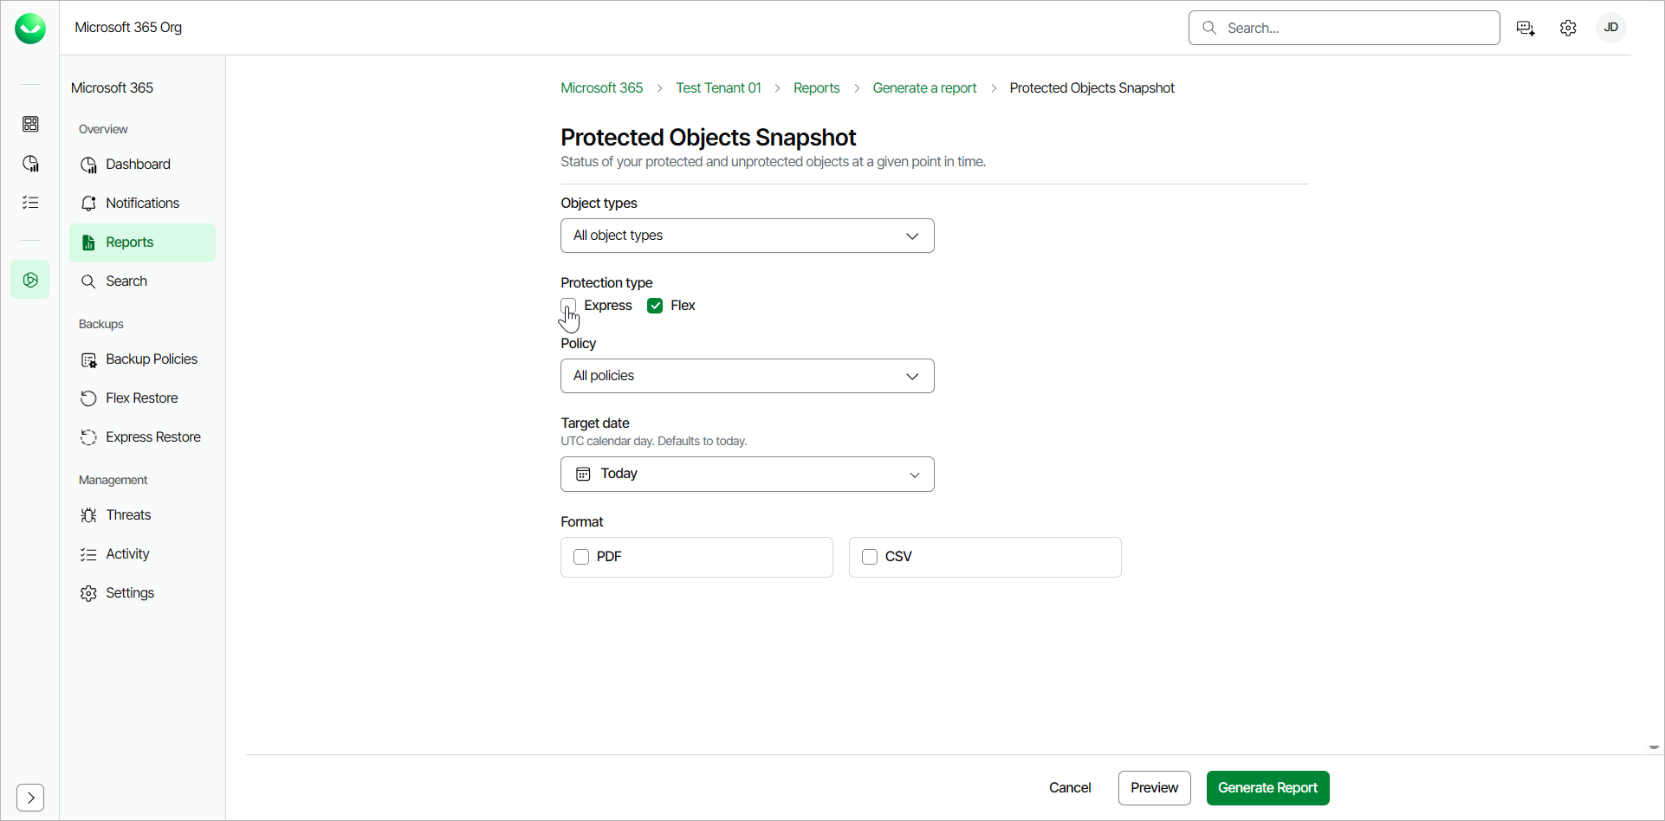Image resolution: width=1665 pixels, height=821 pixels.
Task: Click the Generate Report button
Action: [x=1267, y=788]
